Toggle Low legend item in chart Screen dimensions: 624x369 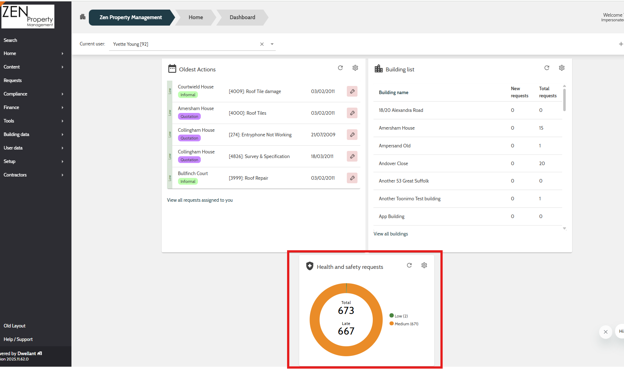tap(399, 316)
